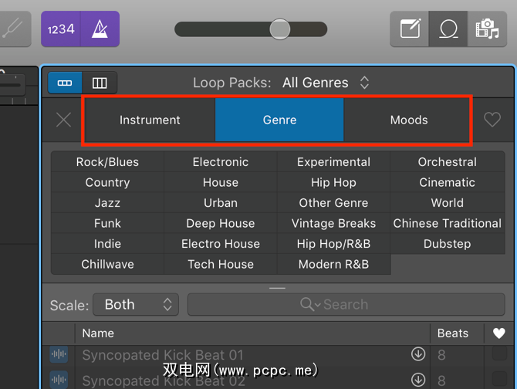Expand the search options magnifier menu
Image resolution: width=517 pixels, height=389 pixels.
click(x=310, y=304)
